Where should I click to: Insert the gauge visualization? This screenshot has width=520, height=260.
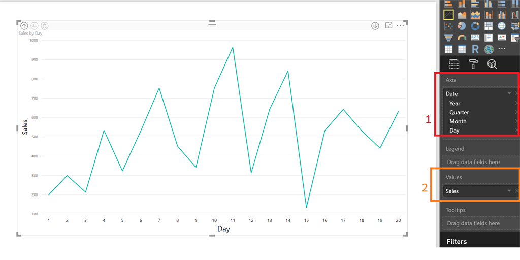462,38
